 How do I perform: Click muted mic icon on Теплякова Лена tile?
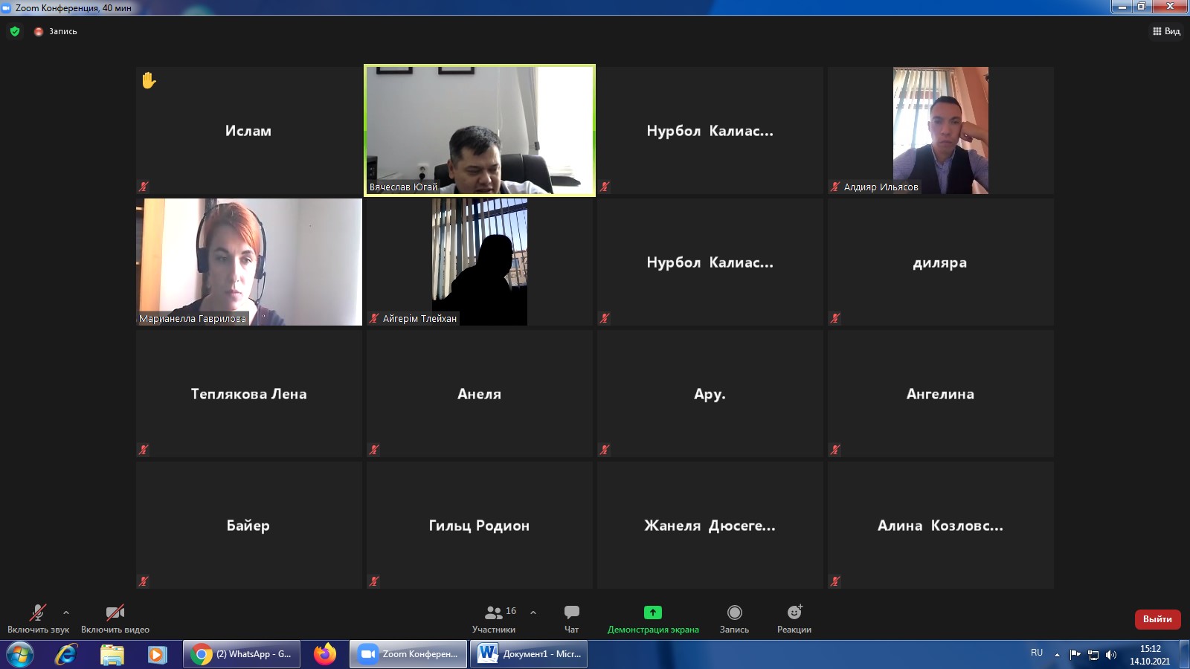144,450
